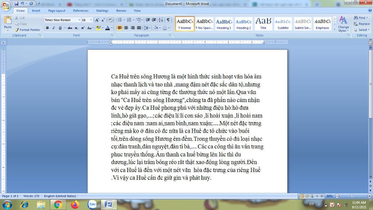The height and width of the screenshot is (210, 373).
Task: Open Firefox from taskbar
Action: [75, 204]
